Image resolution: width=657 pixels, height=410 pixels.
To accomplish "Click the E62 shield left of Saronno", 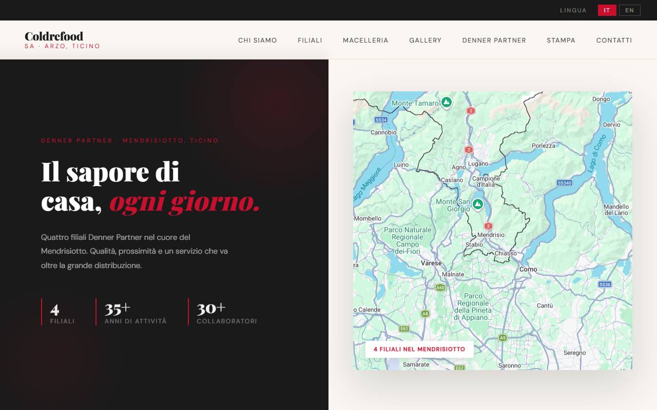I will [459, 368].
